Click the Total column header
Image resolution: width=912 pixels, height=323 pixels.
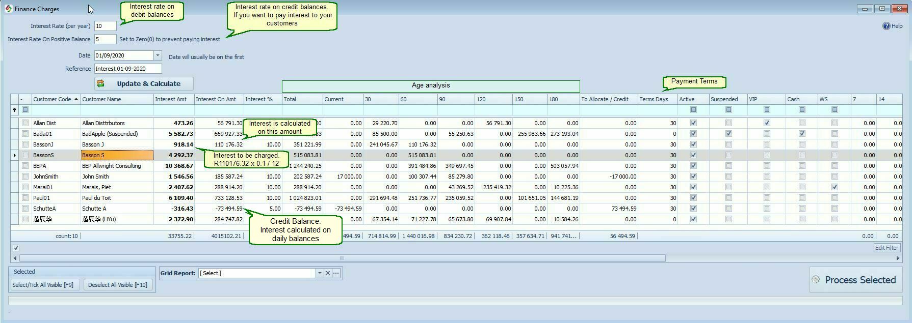[x=302, y=99]
